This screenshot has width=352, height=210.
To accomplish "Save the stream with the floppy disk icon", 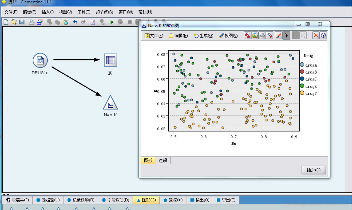I will click(22, 22).
